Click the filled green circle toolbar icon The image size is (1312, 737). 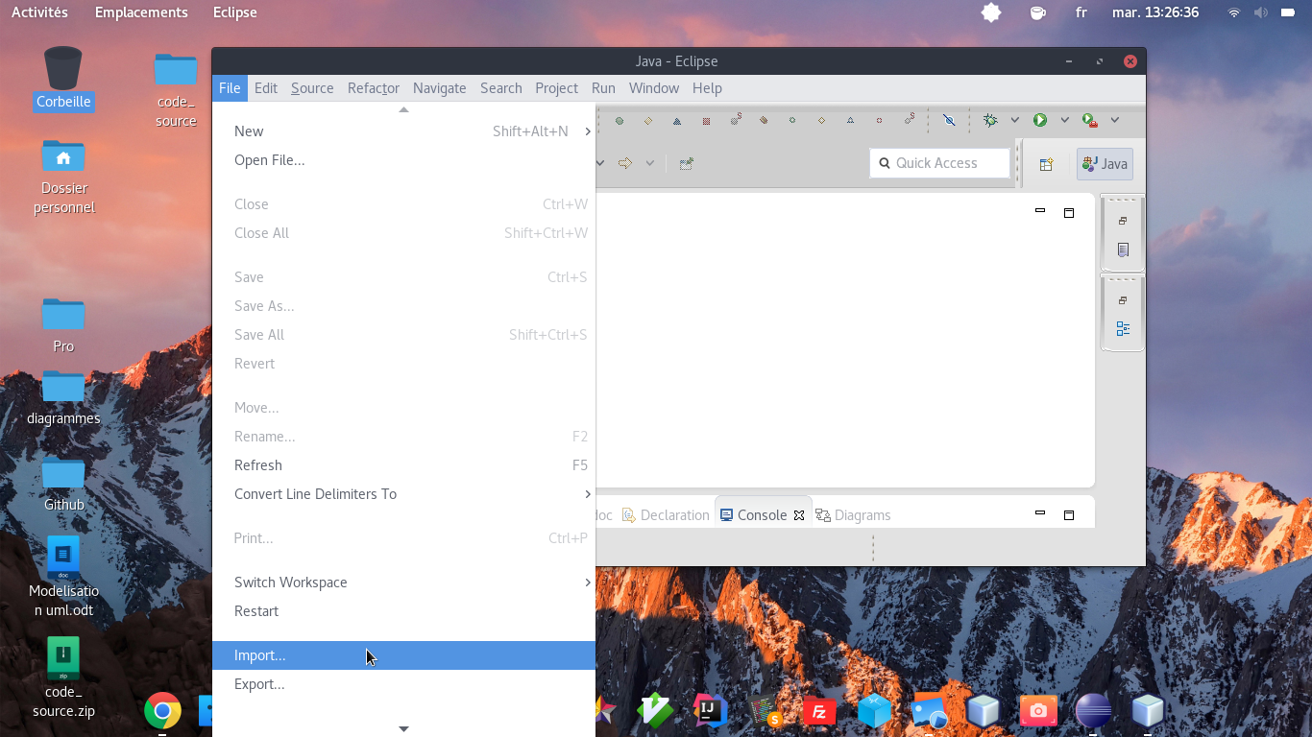[620, 121]
